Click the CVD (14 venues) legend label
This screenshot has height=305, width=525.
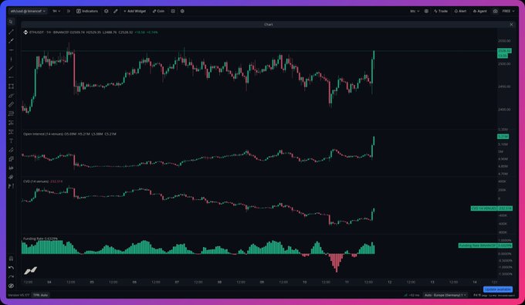36,181
